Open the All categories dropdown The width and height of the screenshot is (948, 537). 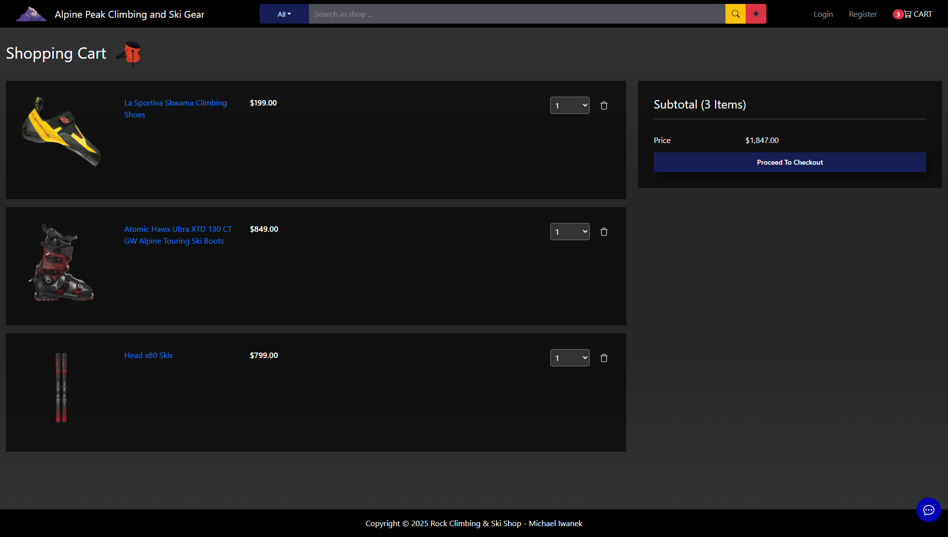pyautogui.click(x=284, y=14)
